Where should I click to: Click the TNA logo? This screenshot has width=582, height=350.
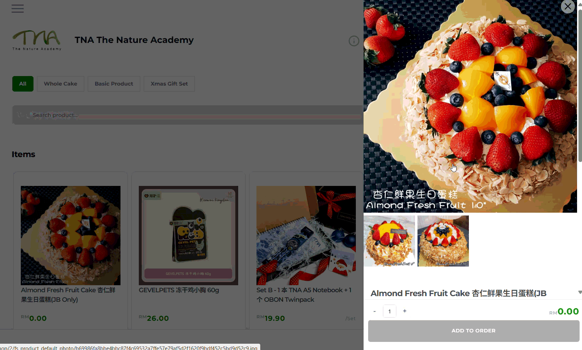coord(37,40)
